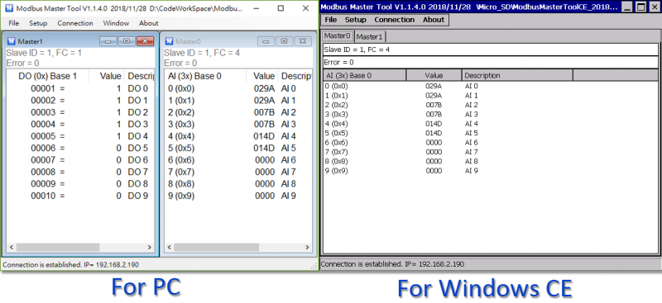Click 'DO 7' description in Master1 window
The width and height of the screenshot is (662, 303).
pyautogui.click(x=138, y=172)
